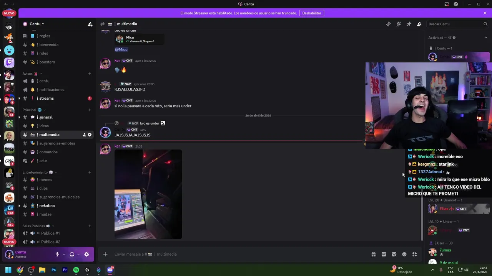The height and width of the screenshot is (276, 492).
Task: Open the reglas channel
Action: pos(58,36)
